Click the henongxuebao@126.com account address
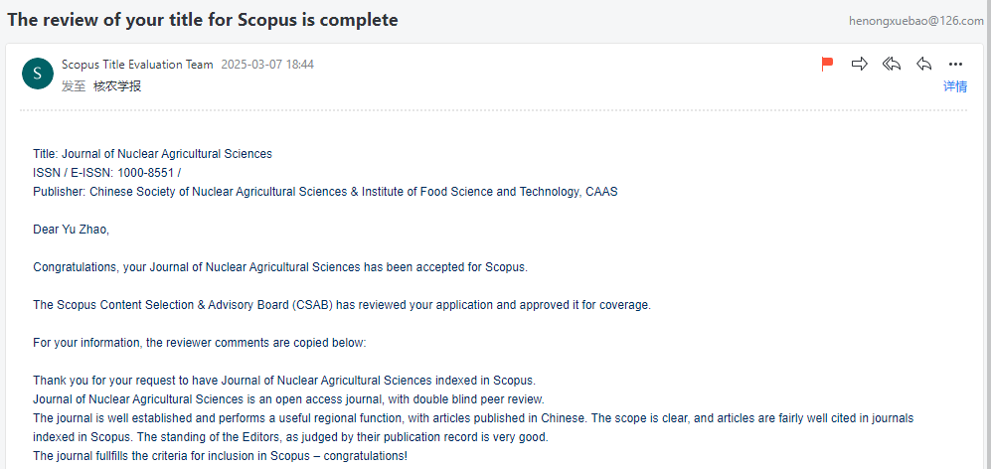 pyautogui.click(x=915, y=21)
